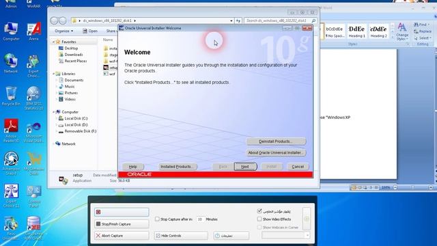Viewport: 437px width, 246px height.
Task: Launch IBM SPSS Statistics 20 shortcut
Action: click(33, 98)
